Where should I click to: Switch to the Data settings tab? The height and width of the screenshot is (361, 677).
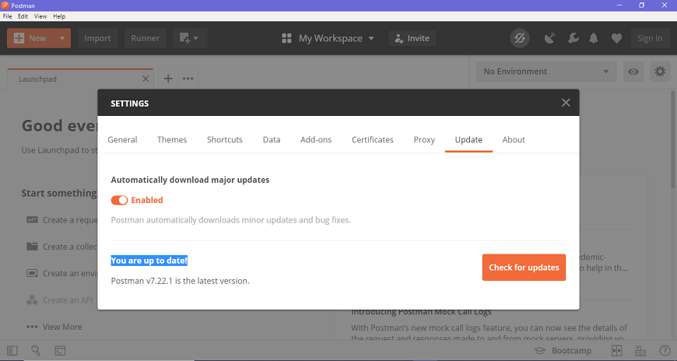(x=272, y=139)
